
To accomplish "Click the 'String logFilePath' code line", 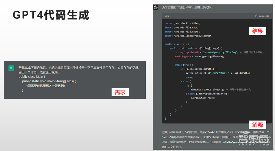I will (219, 52).
